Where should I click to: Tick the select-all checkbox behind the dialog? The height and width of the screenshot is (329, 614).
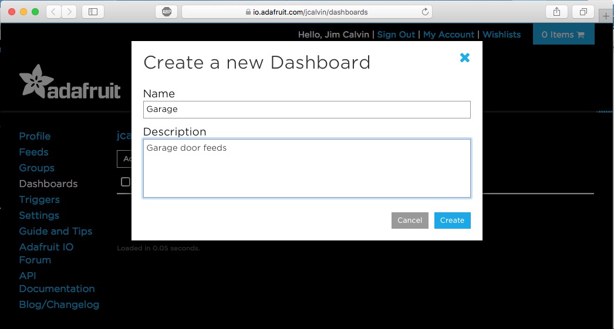(x=125, y=182)
